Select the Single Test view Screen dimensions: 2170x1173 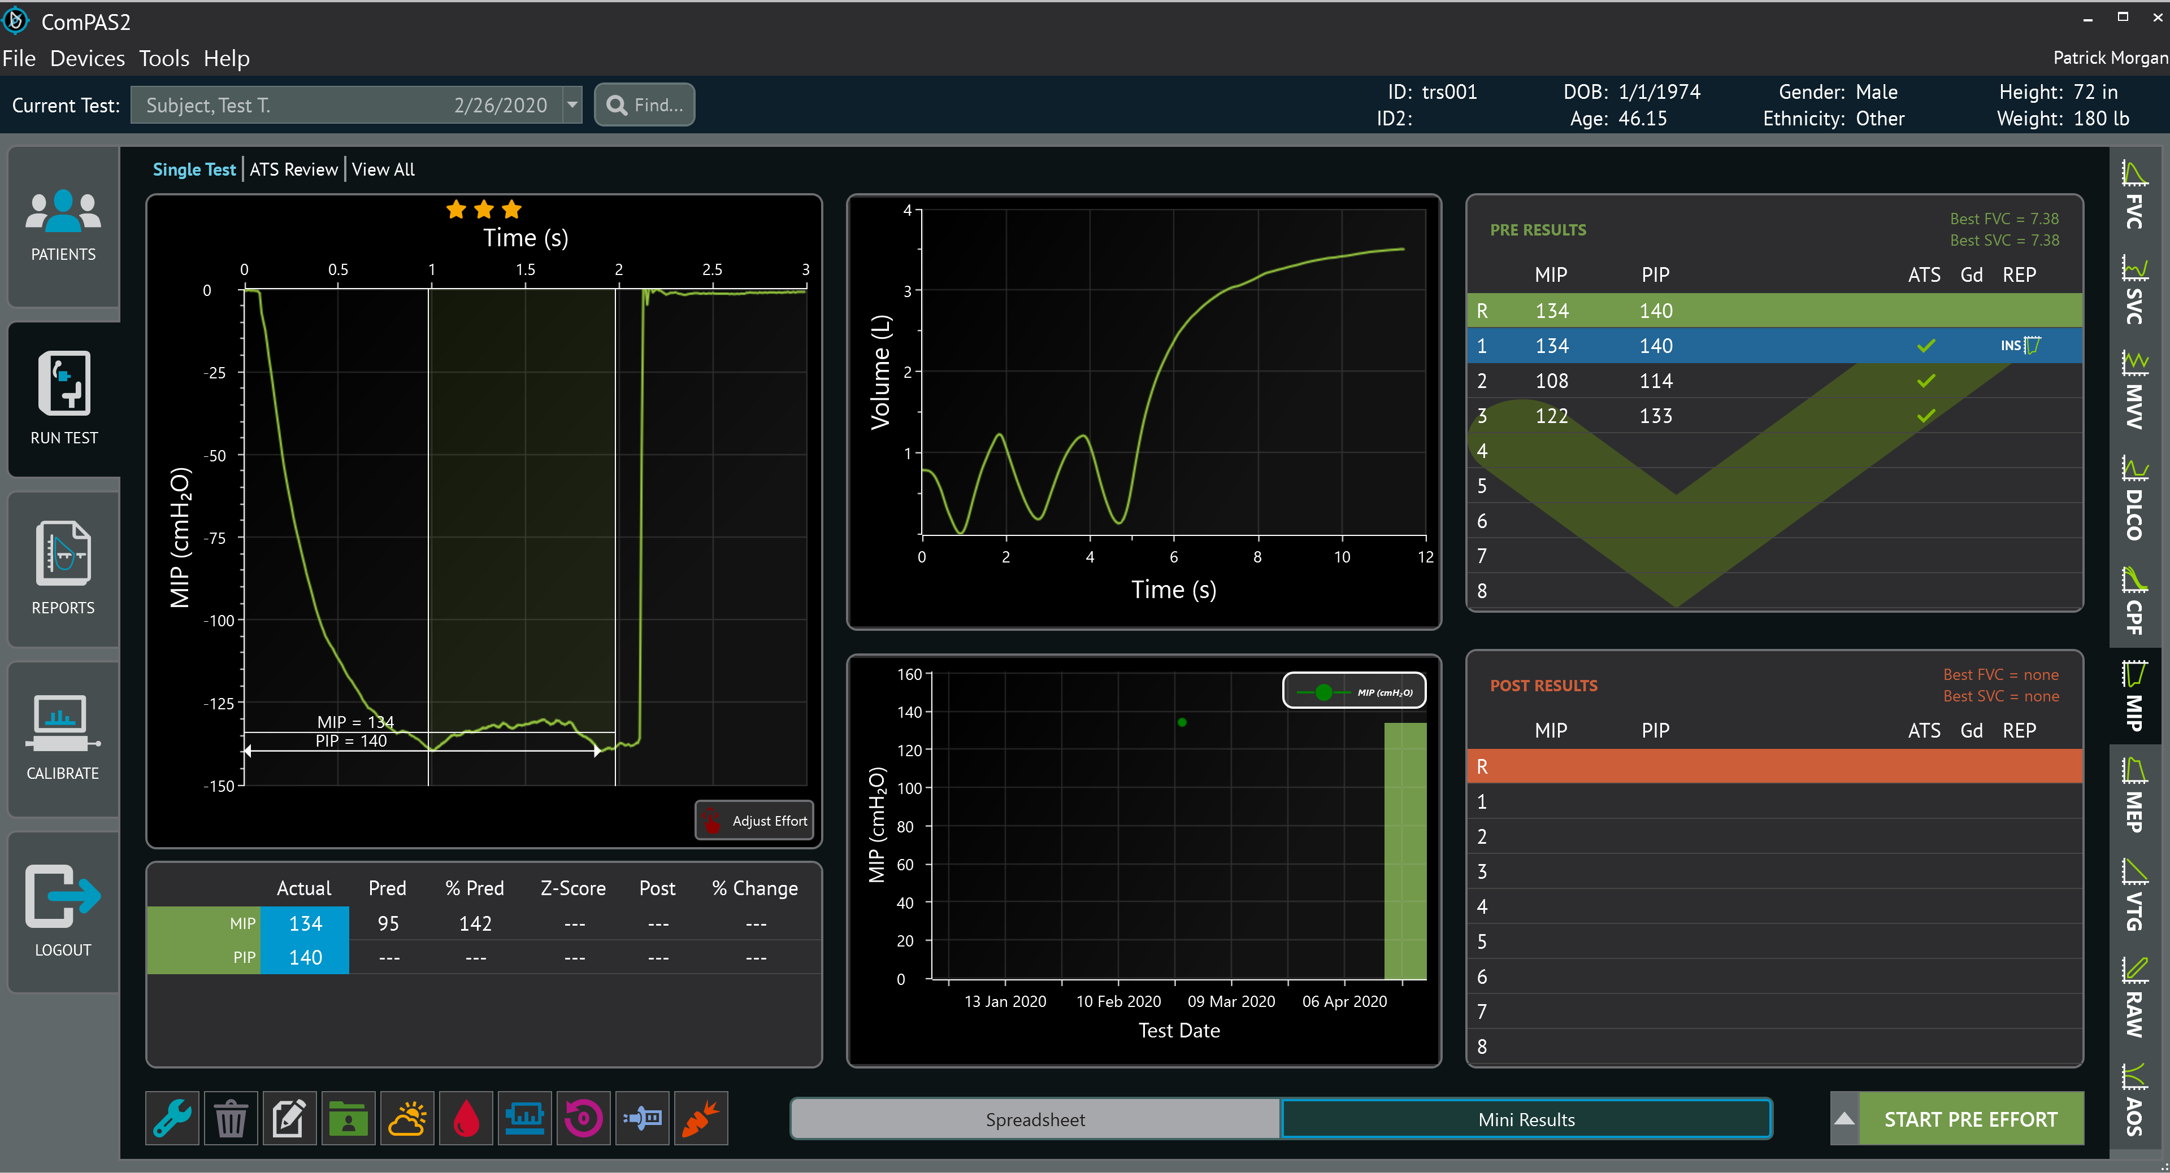click(194, 169)
